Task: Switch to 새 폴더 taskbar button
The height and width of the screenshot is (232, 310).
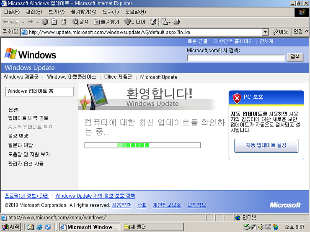Action: point(152,227)
